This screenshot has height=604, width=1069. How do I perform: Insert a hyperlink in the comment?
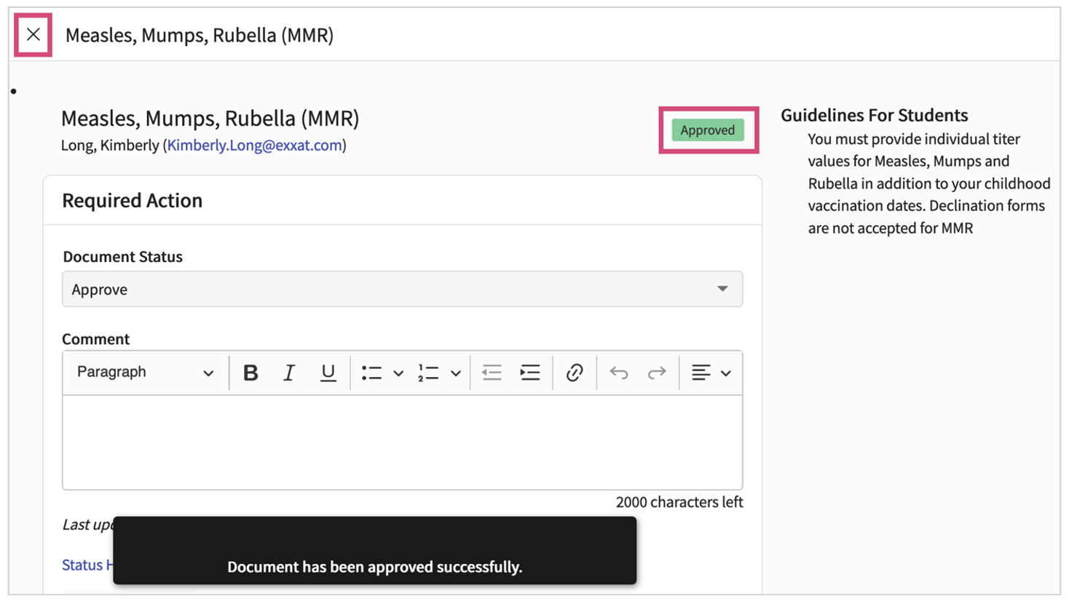coord(575,373)
